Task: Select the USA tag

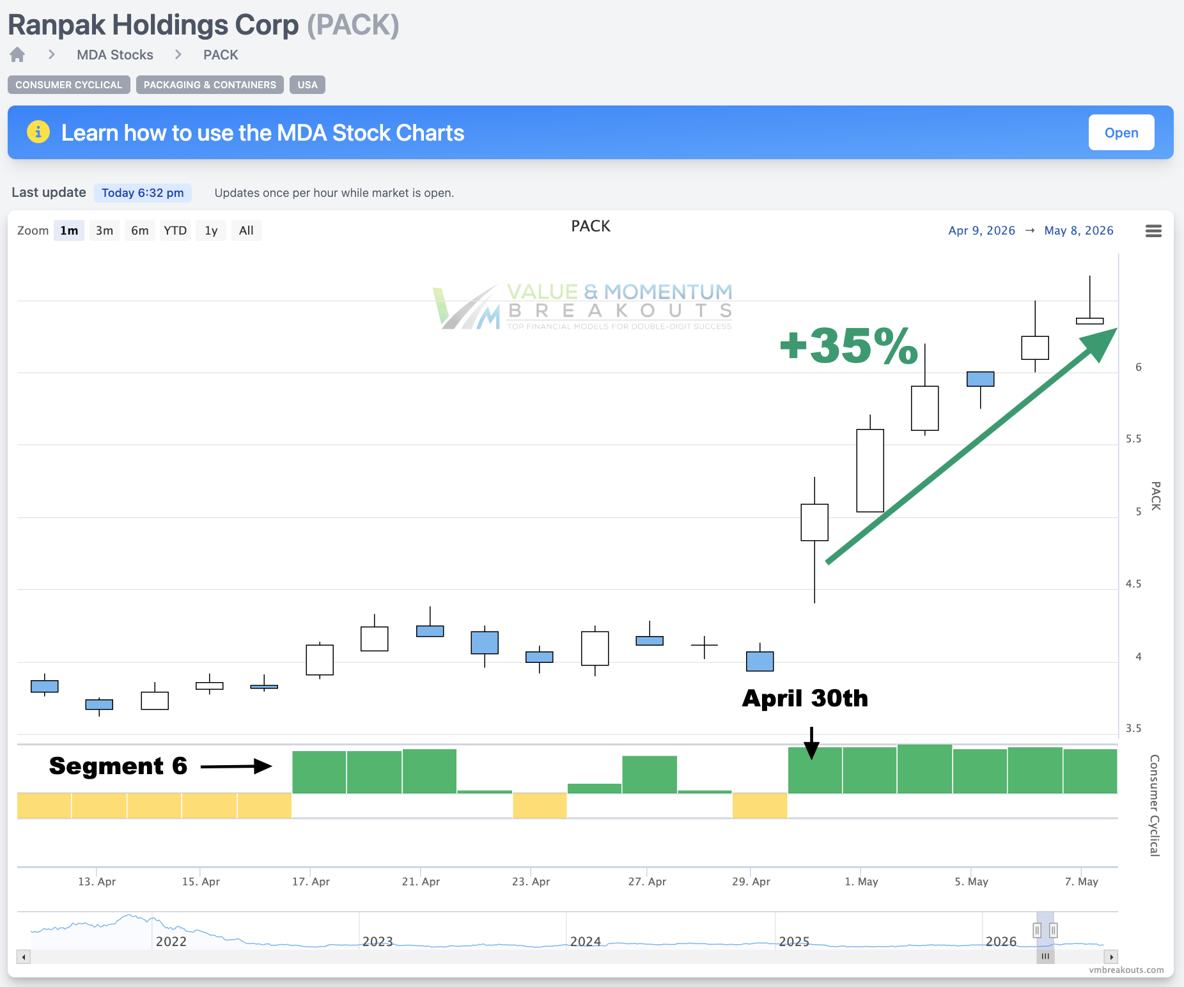Action: (308, 85)
